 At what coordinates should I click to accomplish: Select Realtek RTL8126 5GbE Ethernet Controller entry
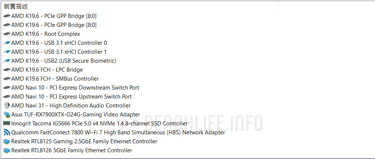[72, 150]
